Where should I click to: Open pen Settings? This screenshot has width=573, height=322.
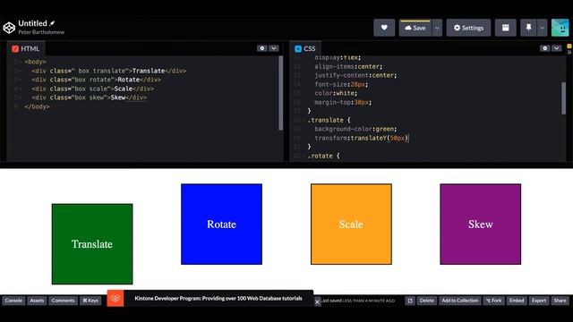tap(468, 28)
